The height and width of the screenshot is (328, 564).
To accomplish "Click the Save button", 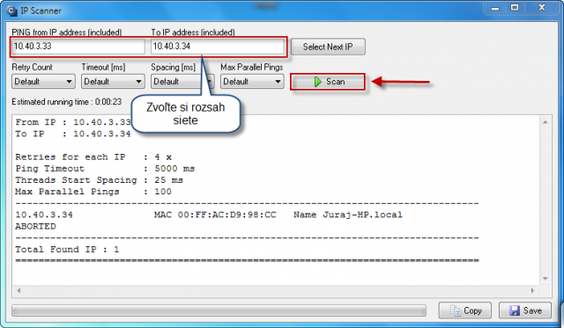I will (525, 310).
